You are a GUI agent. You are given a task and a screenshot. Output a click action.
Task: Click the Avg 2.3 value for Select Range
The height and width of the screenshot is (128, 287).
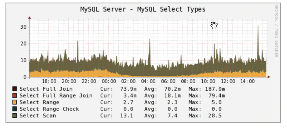(173, 102)
